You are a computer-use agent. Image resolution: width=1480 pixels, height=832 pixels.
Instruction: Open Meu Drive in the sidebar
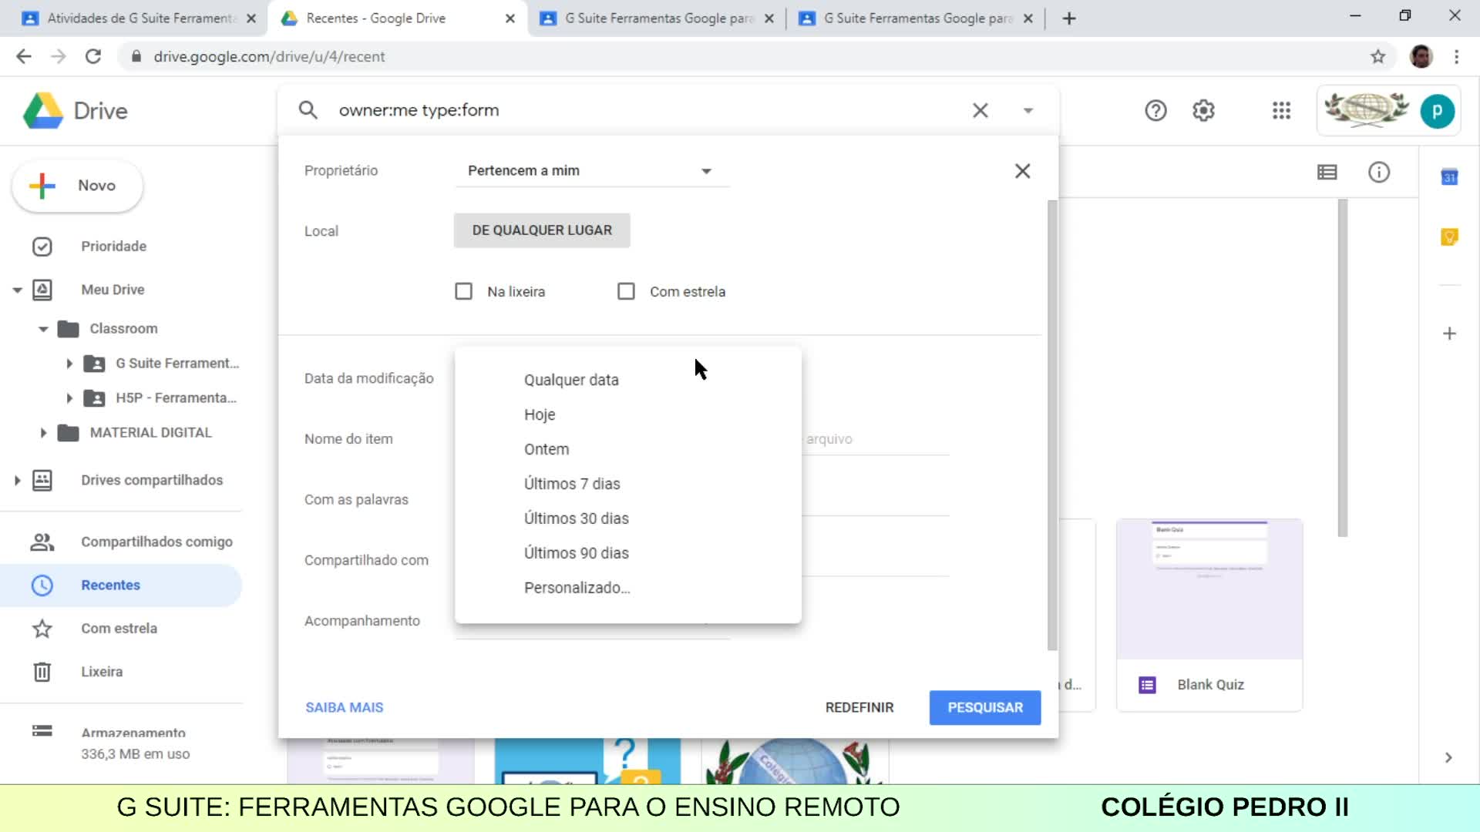113,290
